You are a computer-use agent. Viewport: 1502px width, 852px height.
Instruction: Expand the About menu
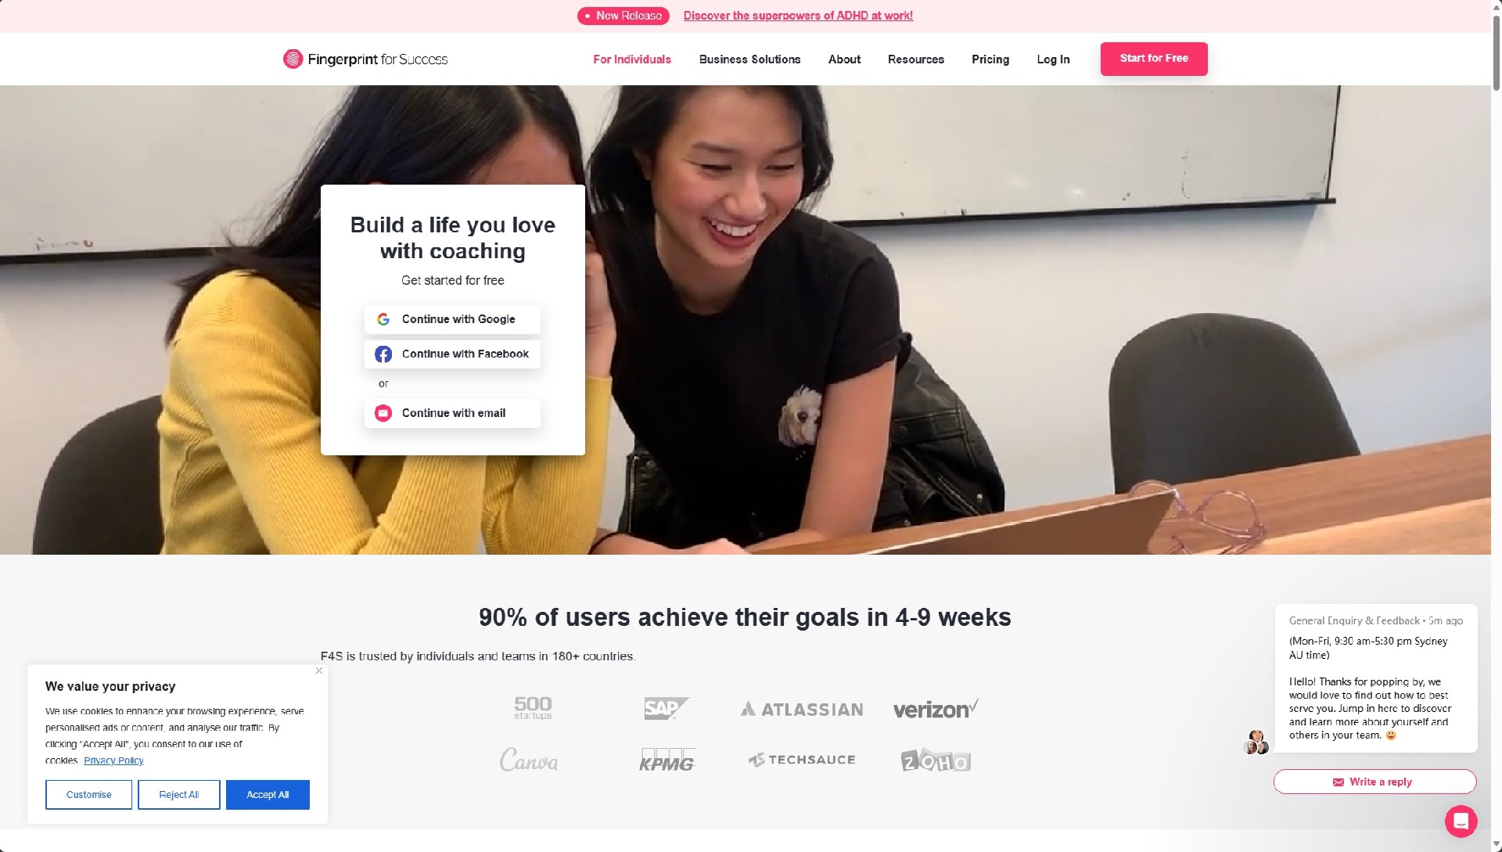844,59
